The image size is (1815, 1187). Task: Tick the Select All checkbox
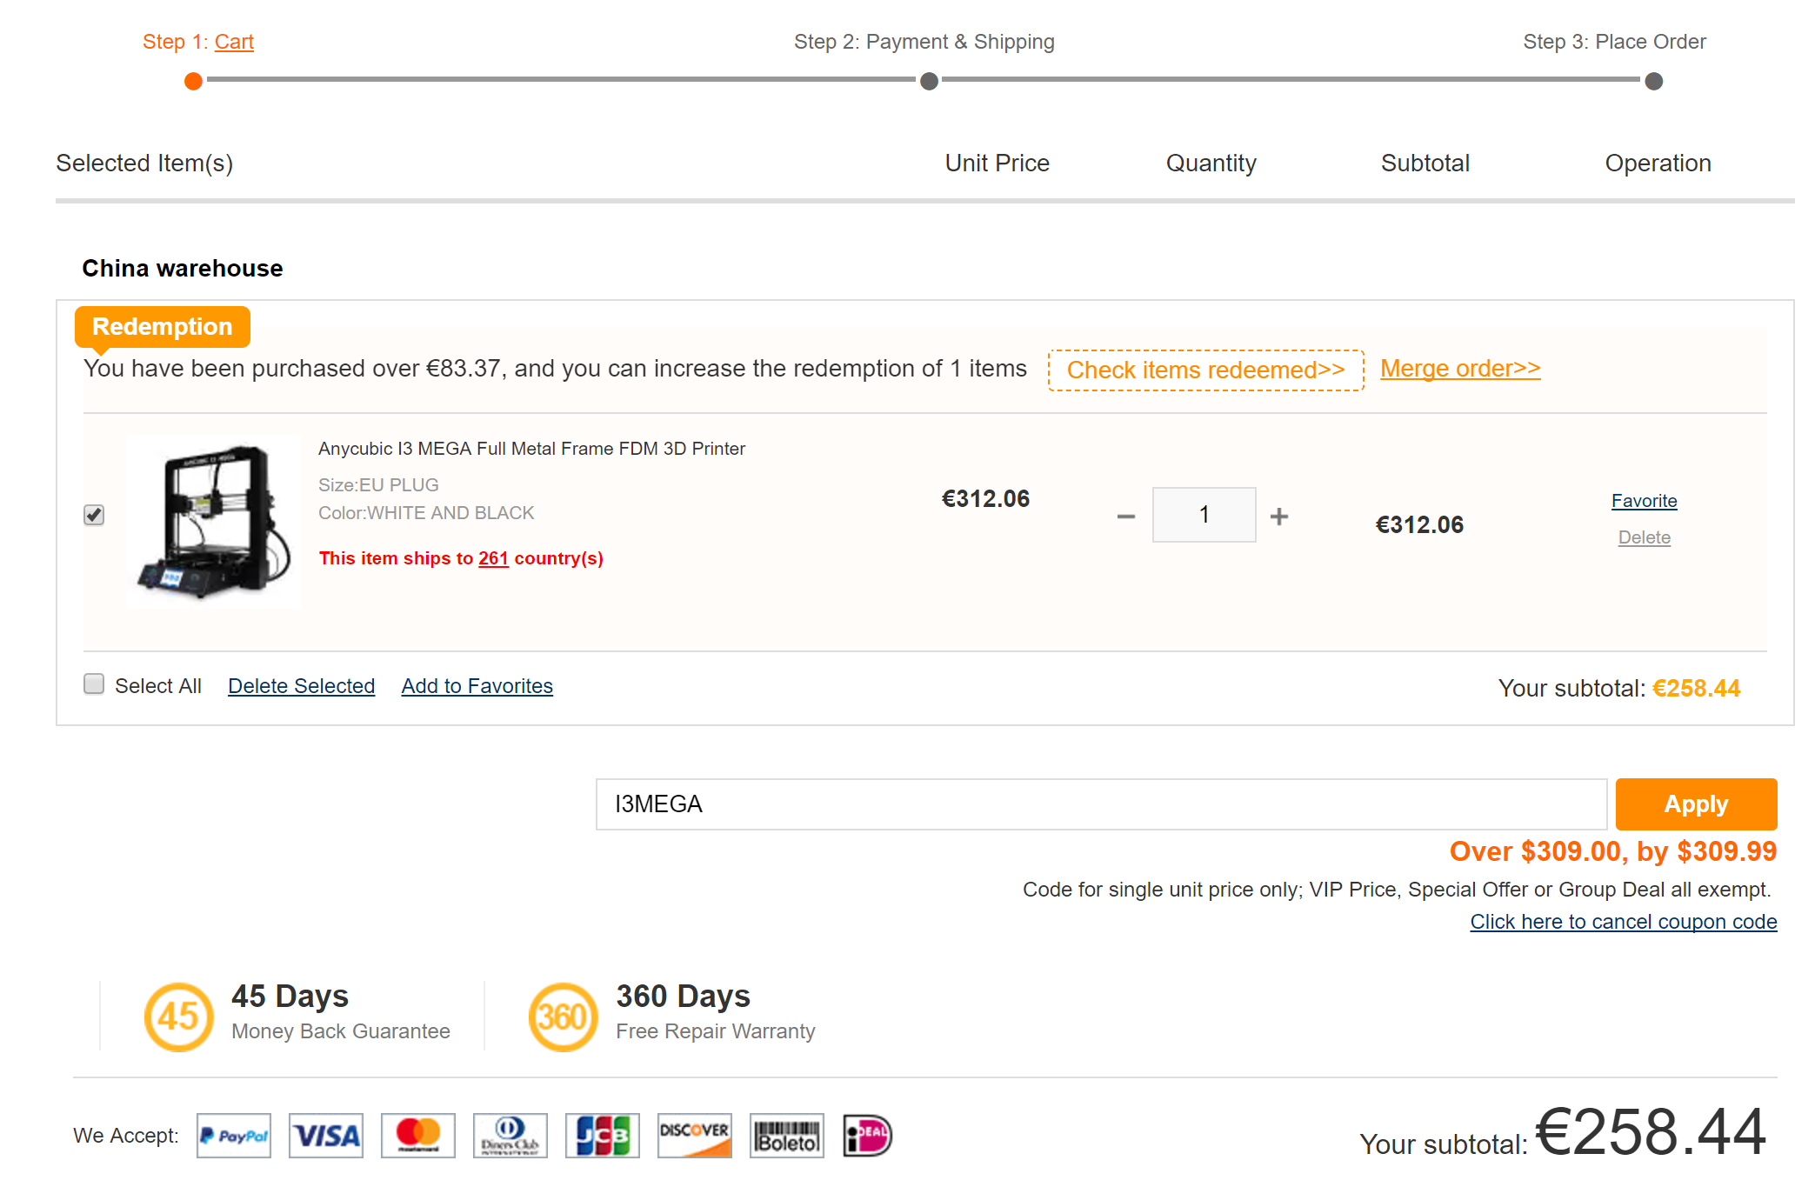coord(94,684)
